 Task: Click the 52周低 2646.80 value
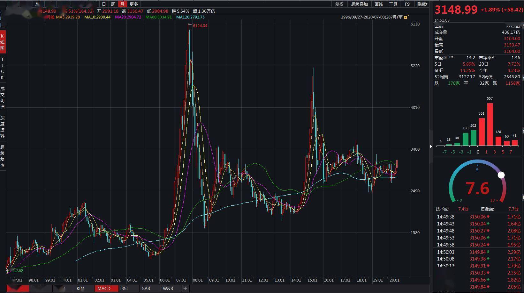(512, 77)
